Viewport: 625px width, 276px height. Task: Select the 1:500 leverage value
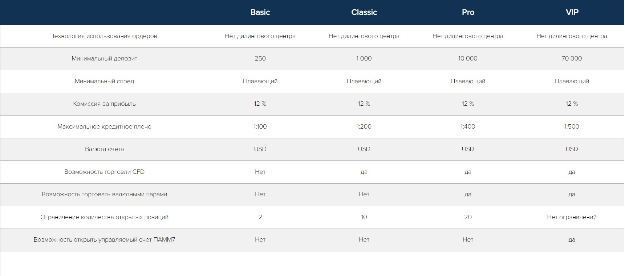pos(572,126)
